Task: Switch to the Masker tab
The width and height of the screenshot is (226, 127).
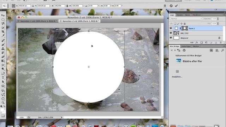Action: (x=196, y=46)
